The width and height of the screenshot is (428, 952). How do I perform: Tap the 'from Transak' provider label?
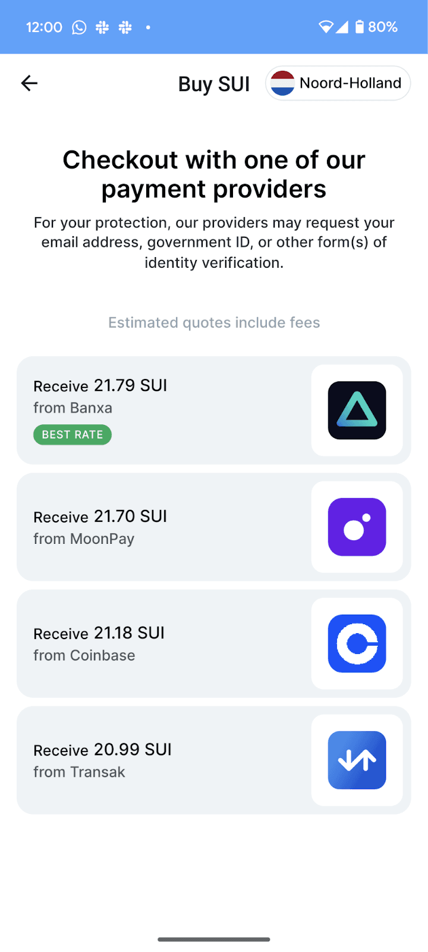[x=79, y=772]
